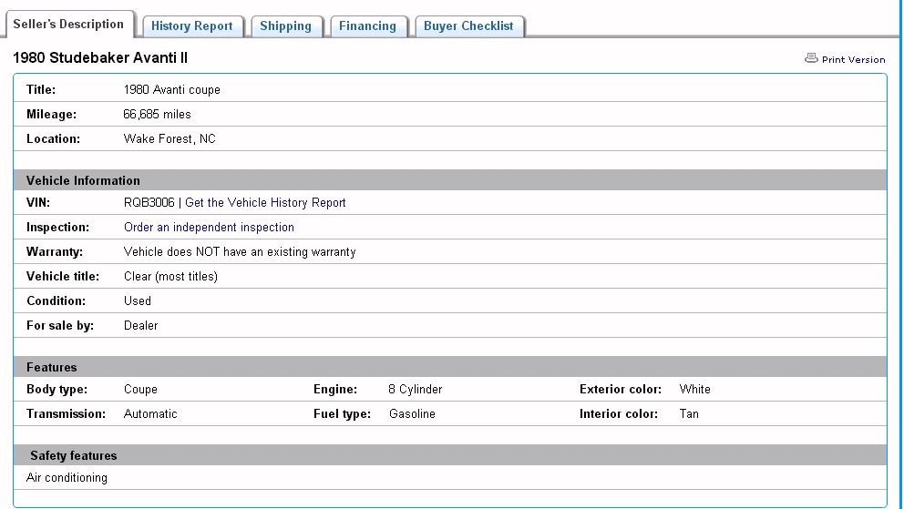Viewport: 904px width, 509px height.
Task: Click the 8 Cylinder engine value
Action: coord(415,390)
